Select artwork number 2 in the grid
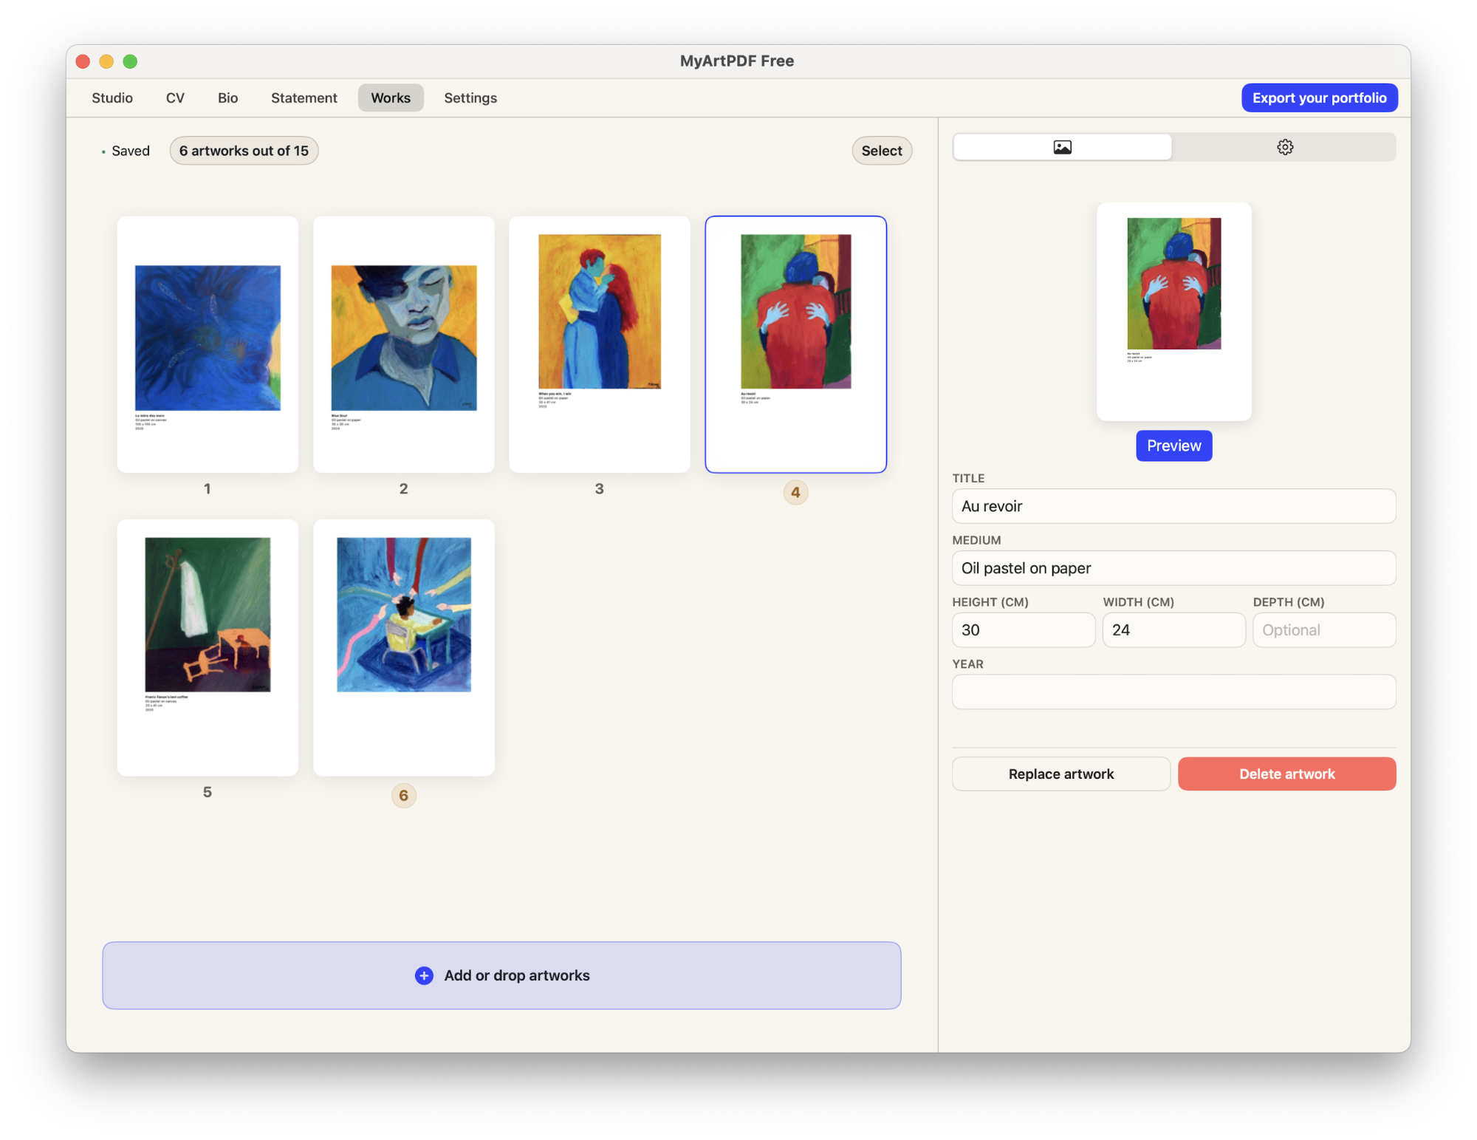Image resolution: width=1477 pixels, height=1140 pixels. tap(403, 344)
